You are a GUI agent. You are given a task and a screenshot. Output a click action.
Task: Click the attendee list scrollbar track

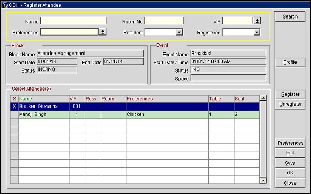point(263,139)
